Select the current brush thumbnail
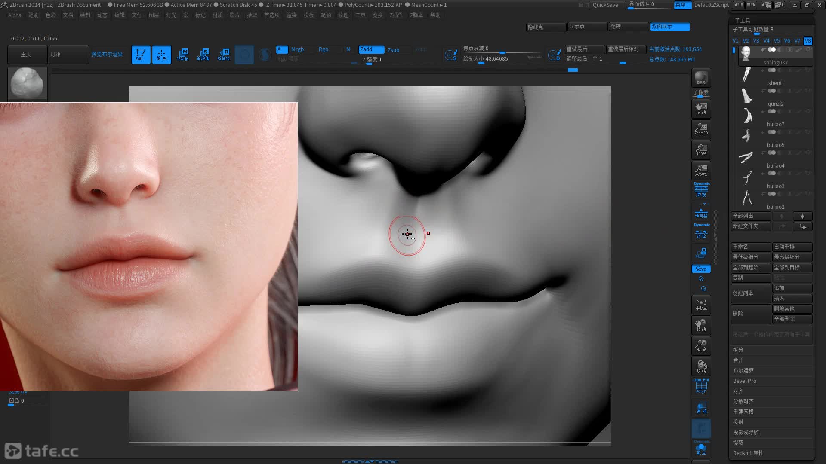 27,83
